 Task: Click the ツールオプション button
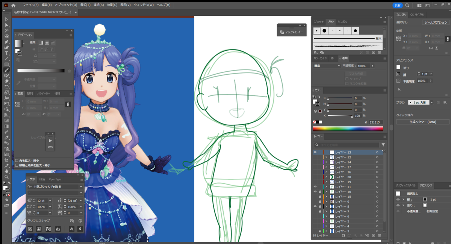click(436, 23)
